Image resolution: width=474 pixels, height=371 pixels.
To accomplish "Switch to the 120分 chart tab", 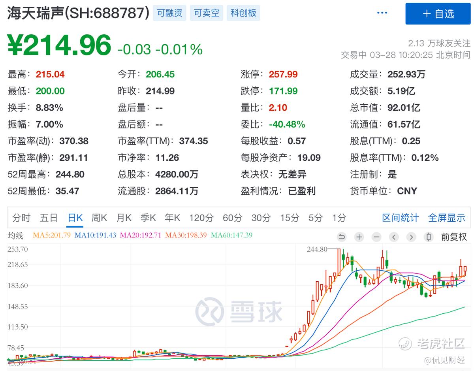I will (x=201, y=218).
